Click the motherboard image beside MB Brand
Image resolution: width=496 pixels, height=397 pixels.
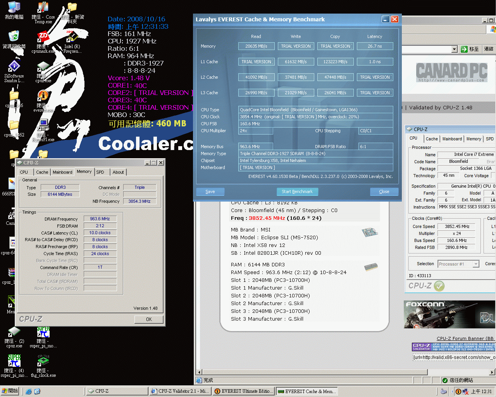coord(370,232)
